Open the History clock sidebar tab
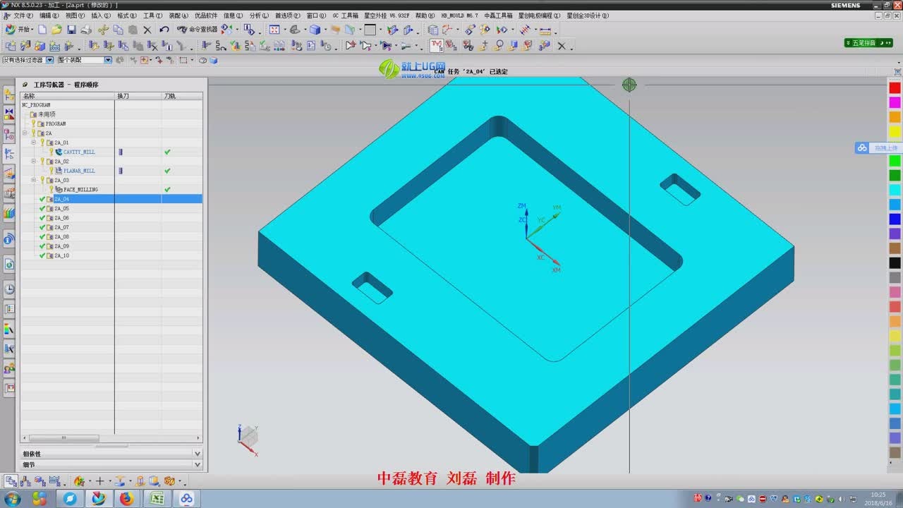 click(9, 289)
